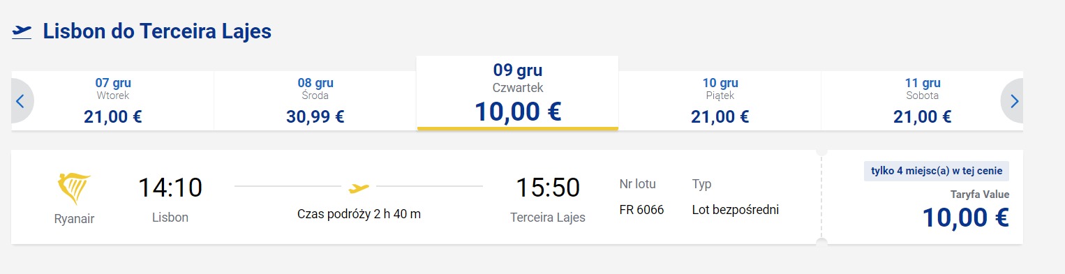1065x274 pixels.
Task: Click the next dates arrow
Action: (1013, 101)
